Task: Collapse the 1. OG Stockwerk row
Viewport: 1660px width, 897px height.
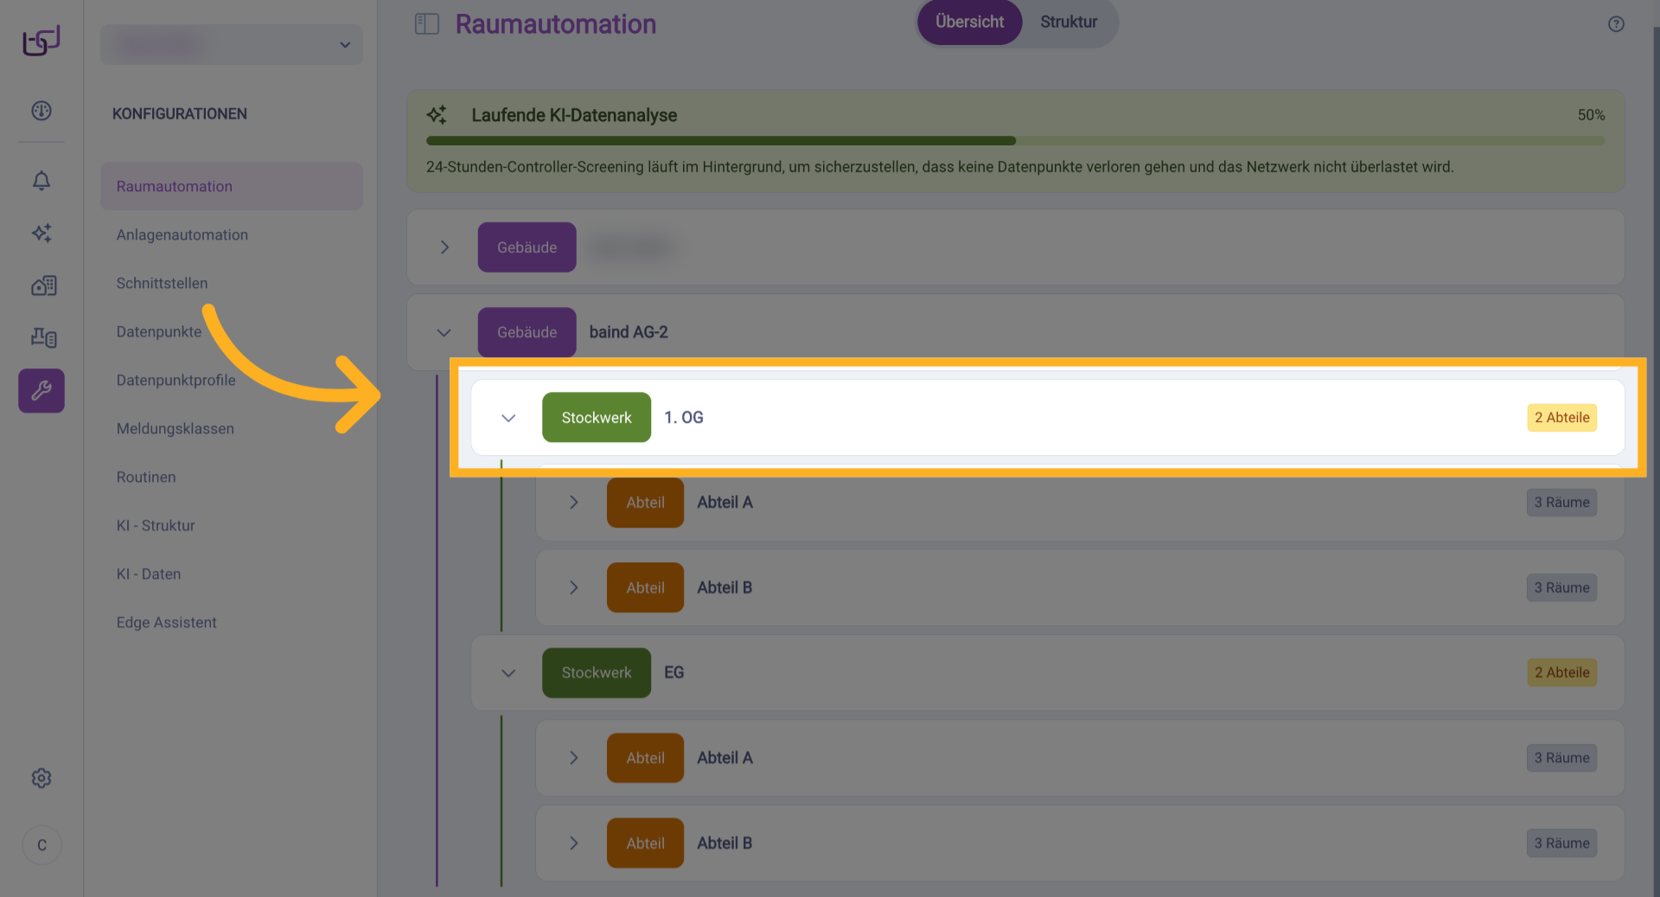Action: tap(508, 418)
